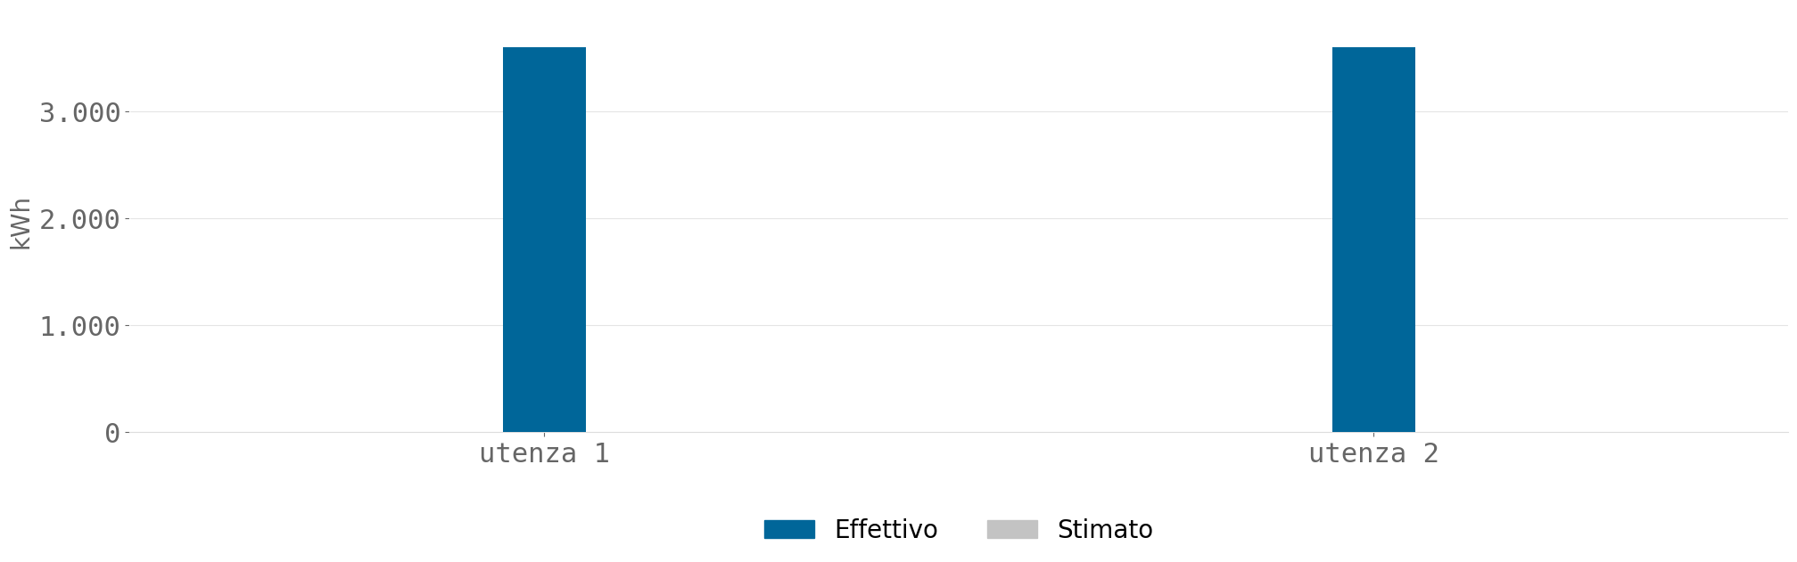Click the utenza 1 x-axis label

[x=544, y=453]
